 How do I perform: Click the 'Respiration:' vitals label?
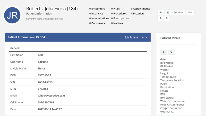tap(167, 87)
